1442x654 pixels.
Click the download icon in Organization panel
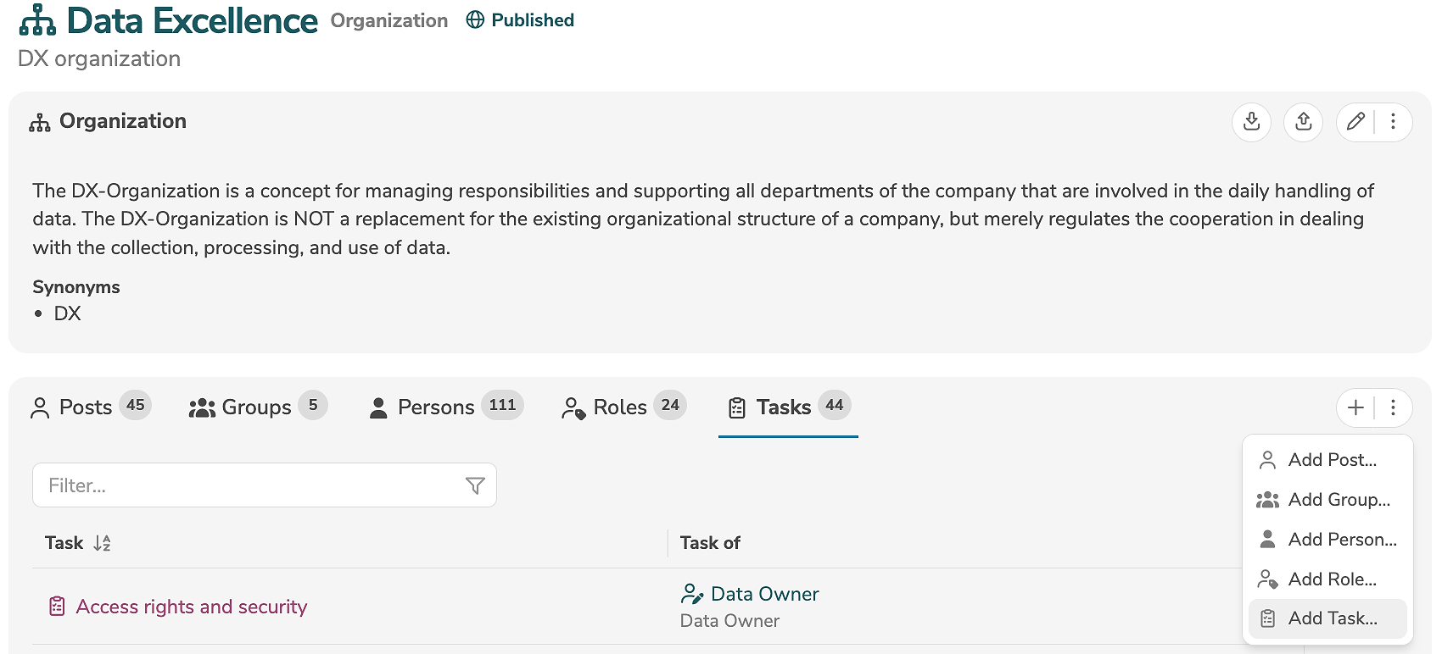click(x=1251, y=122)
